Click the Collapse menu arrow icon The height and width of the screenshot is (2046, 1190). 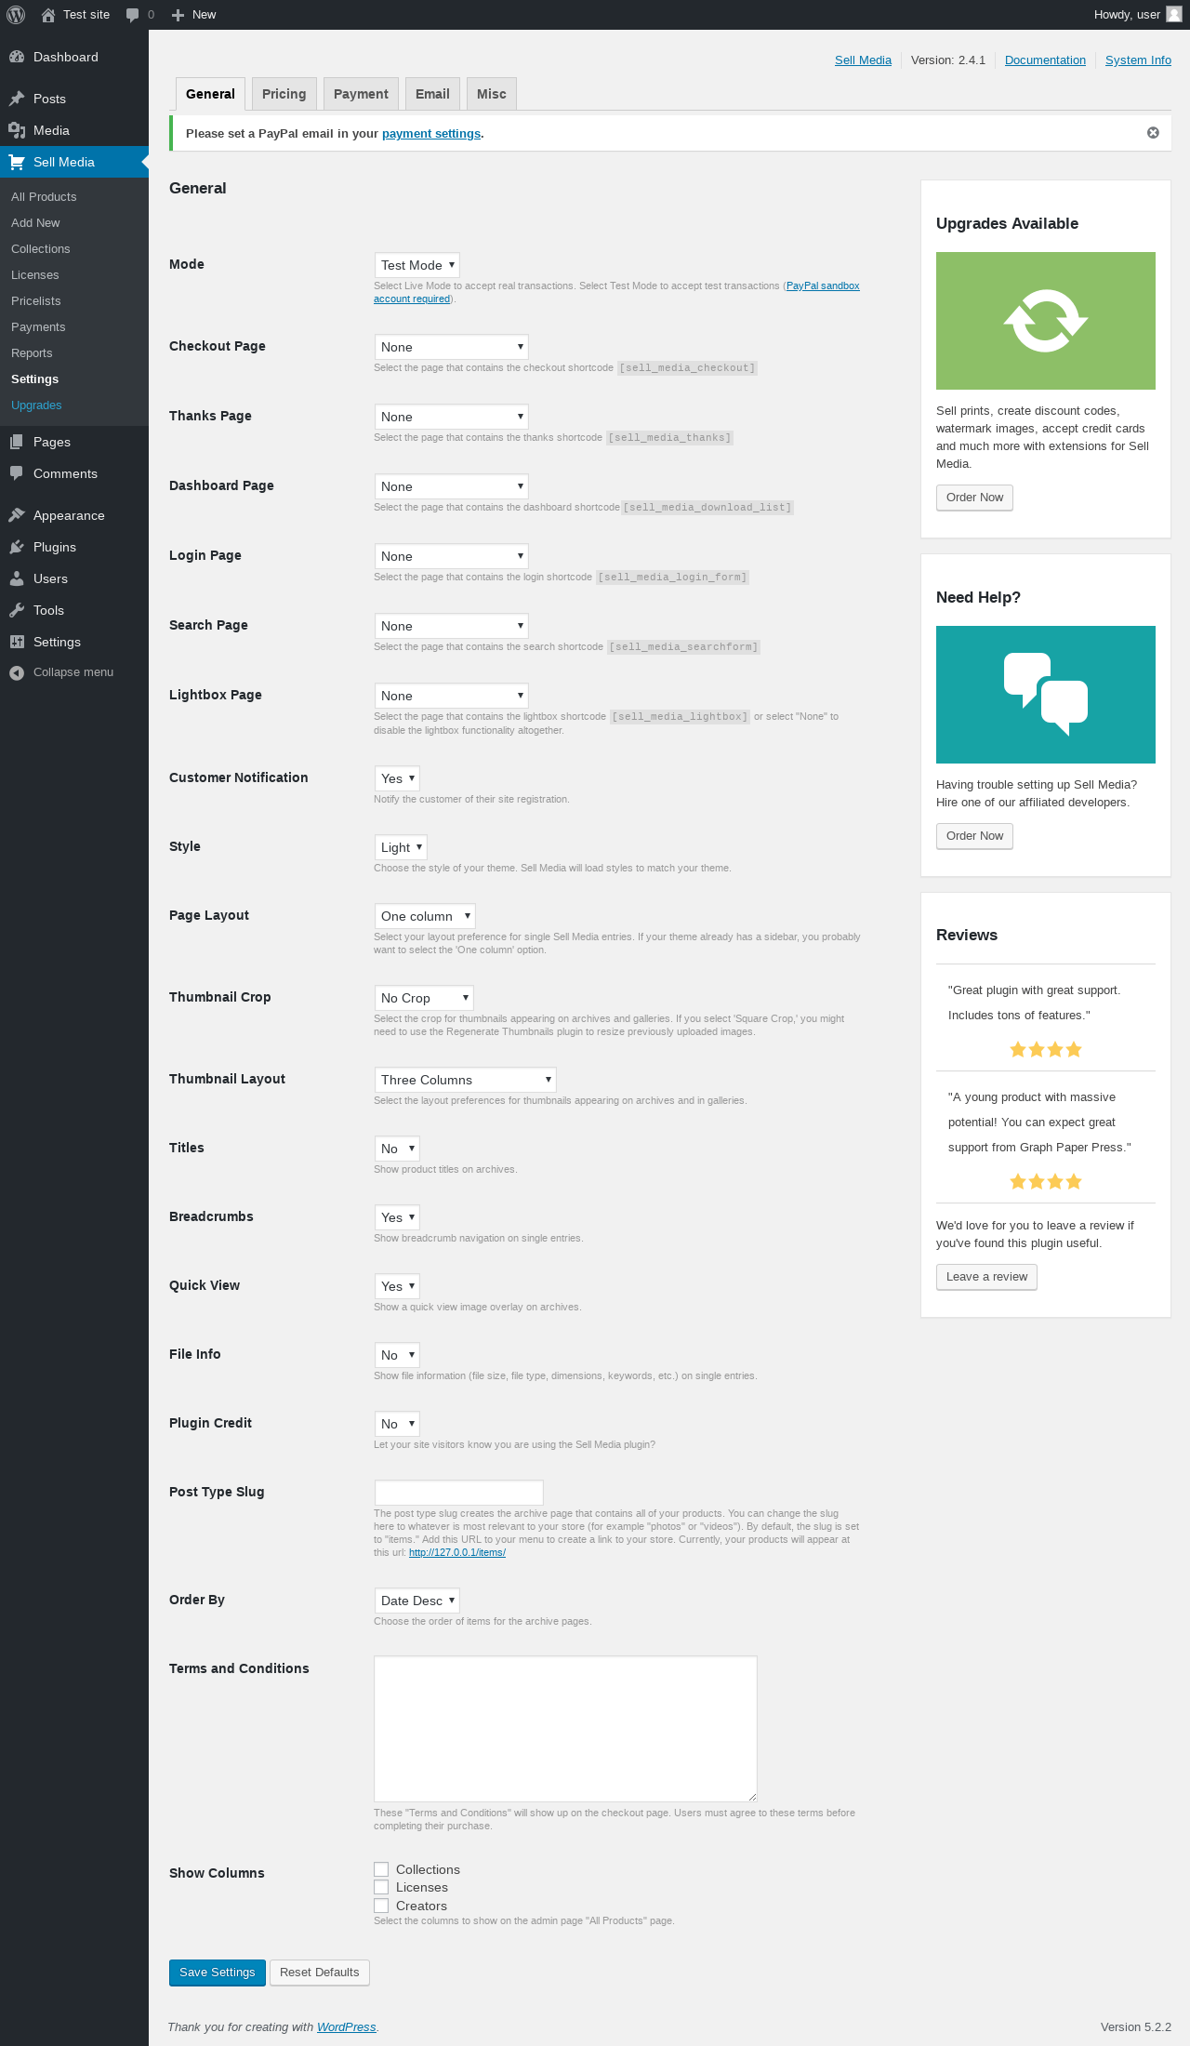(x=17, y=672)
